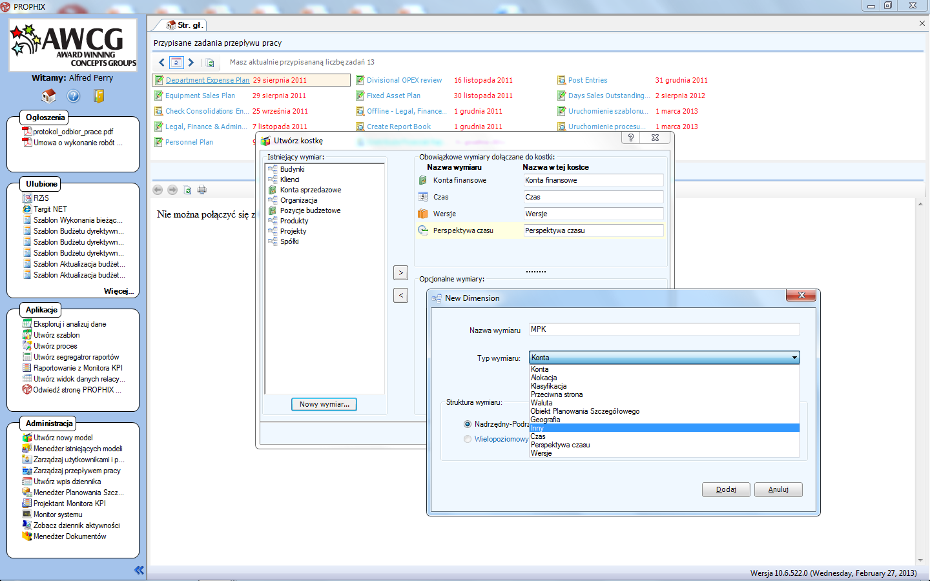Click the grey back arrow in the content pane
Screen dimensions: 930x581
(158, 190)
